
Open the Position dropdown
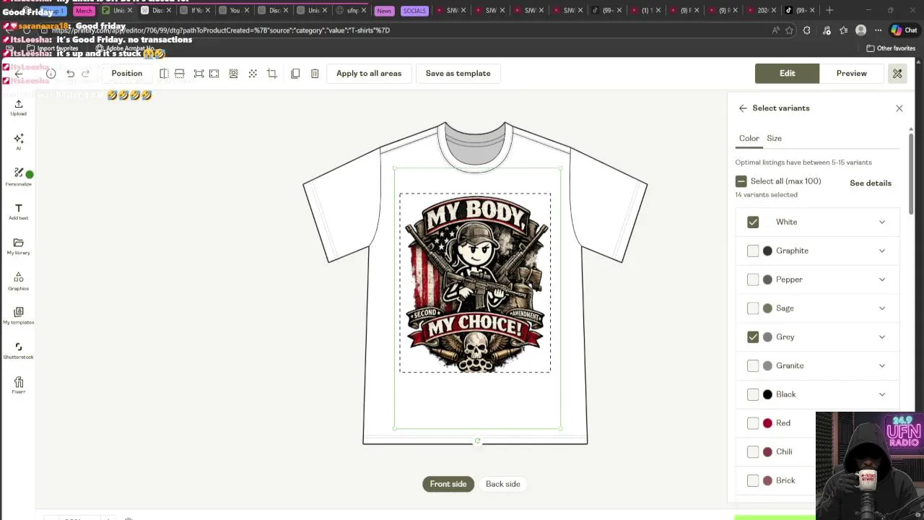127,74
